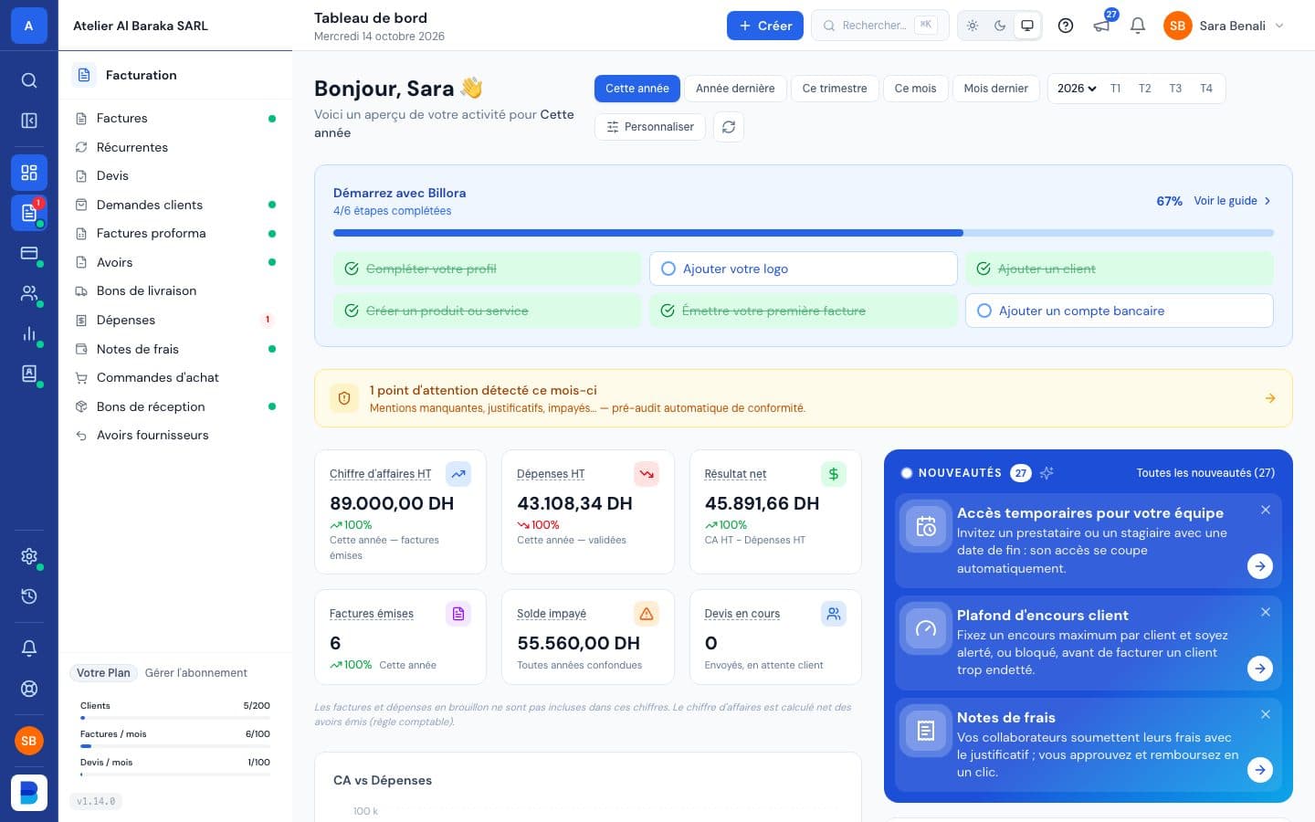
Task: Switch to dark theme moon toggle
Action: coord(1000,26)
